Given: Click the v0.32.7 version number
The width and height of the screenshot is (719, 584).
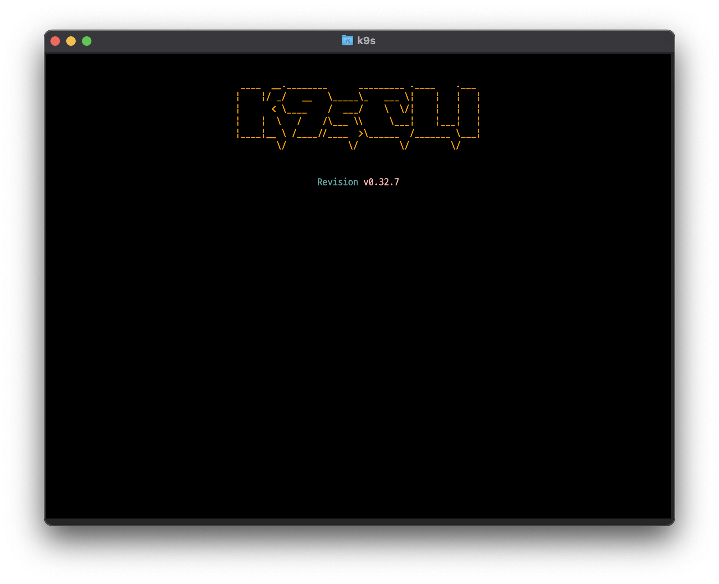Looking at the screenshot, I should [x=381, y=182].
